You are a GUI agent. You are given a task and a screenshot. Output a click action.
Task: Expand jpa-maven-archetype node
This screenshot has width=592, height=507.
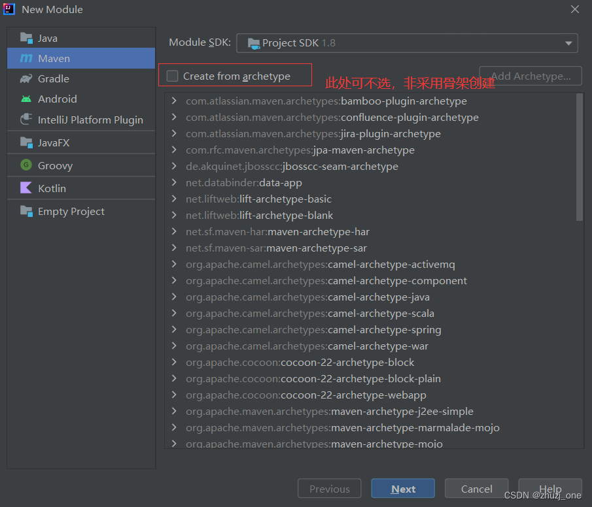174,150
